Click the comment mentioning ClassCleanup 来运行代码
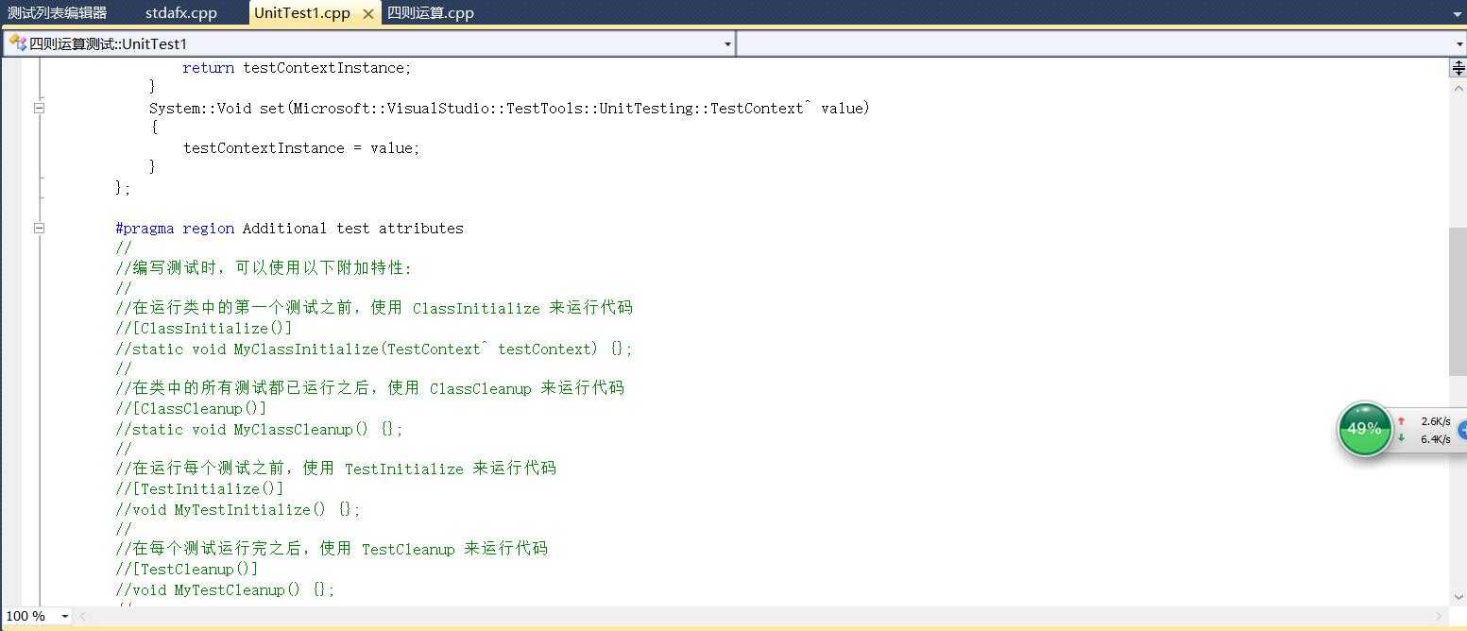Image resolution: width=1467 pixels, height=631 pixels. pyautogui.click(x=370, y=388)
